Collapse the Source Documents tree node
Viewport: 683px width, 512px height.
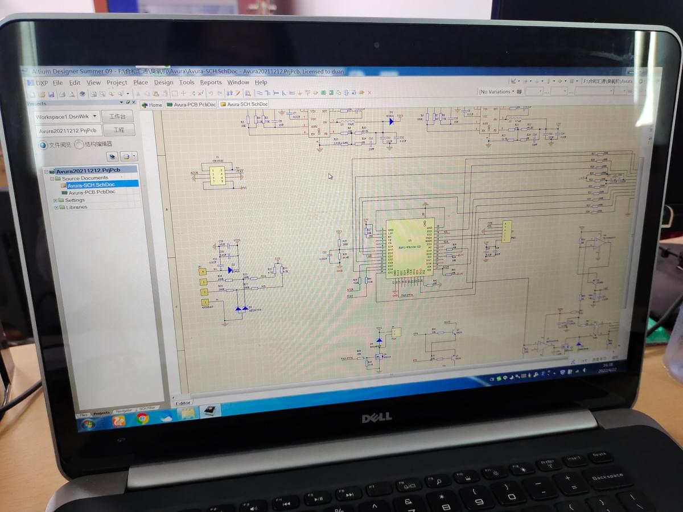(x=52, y=177)
